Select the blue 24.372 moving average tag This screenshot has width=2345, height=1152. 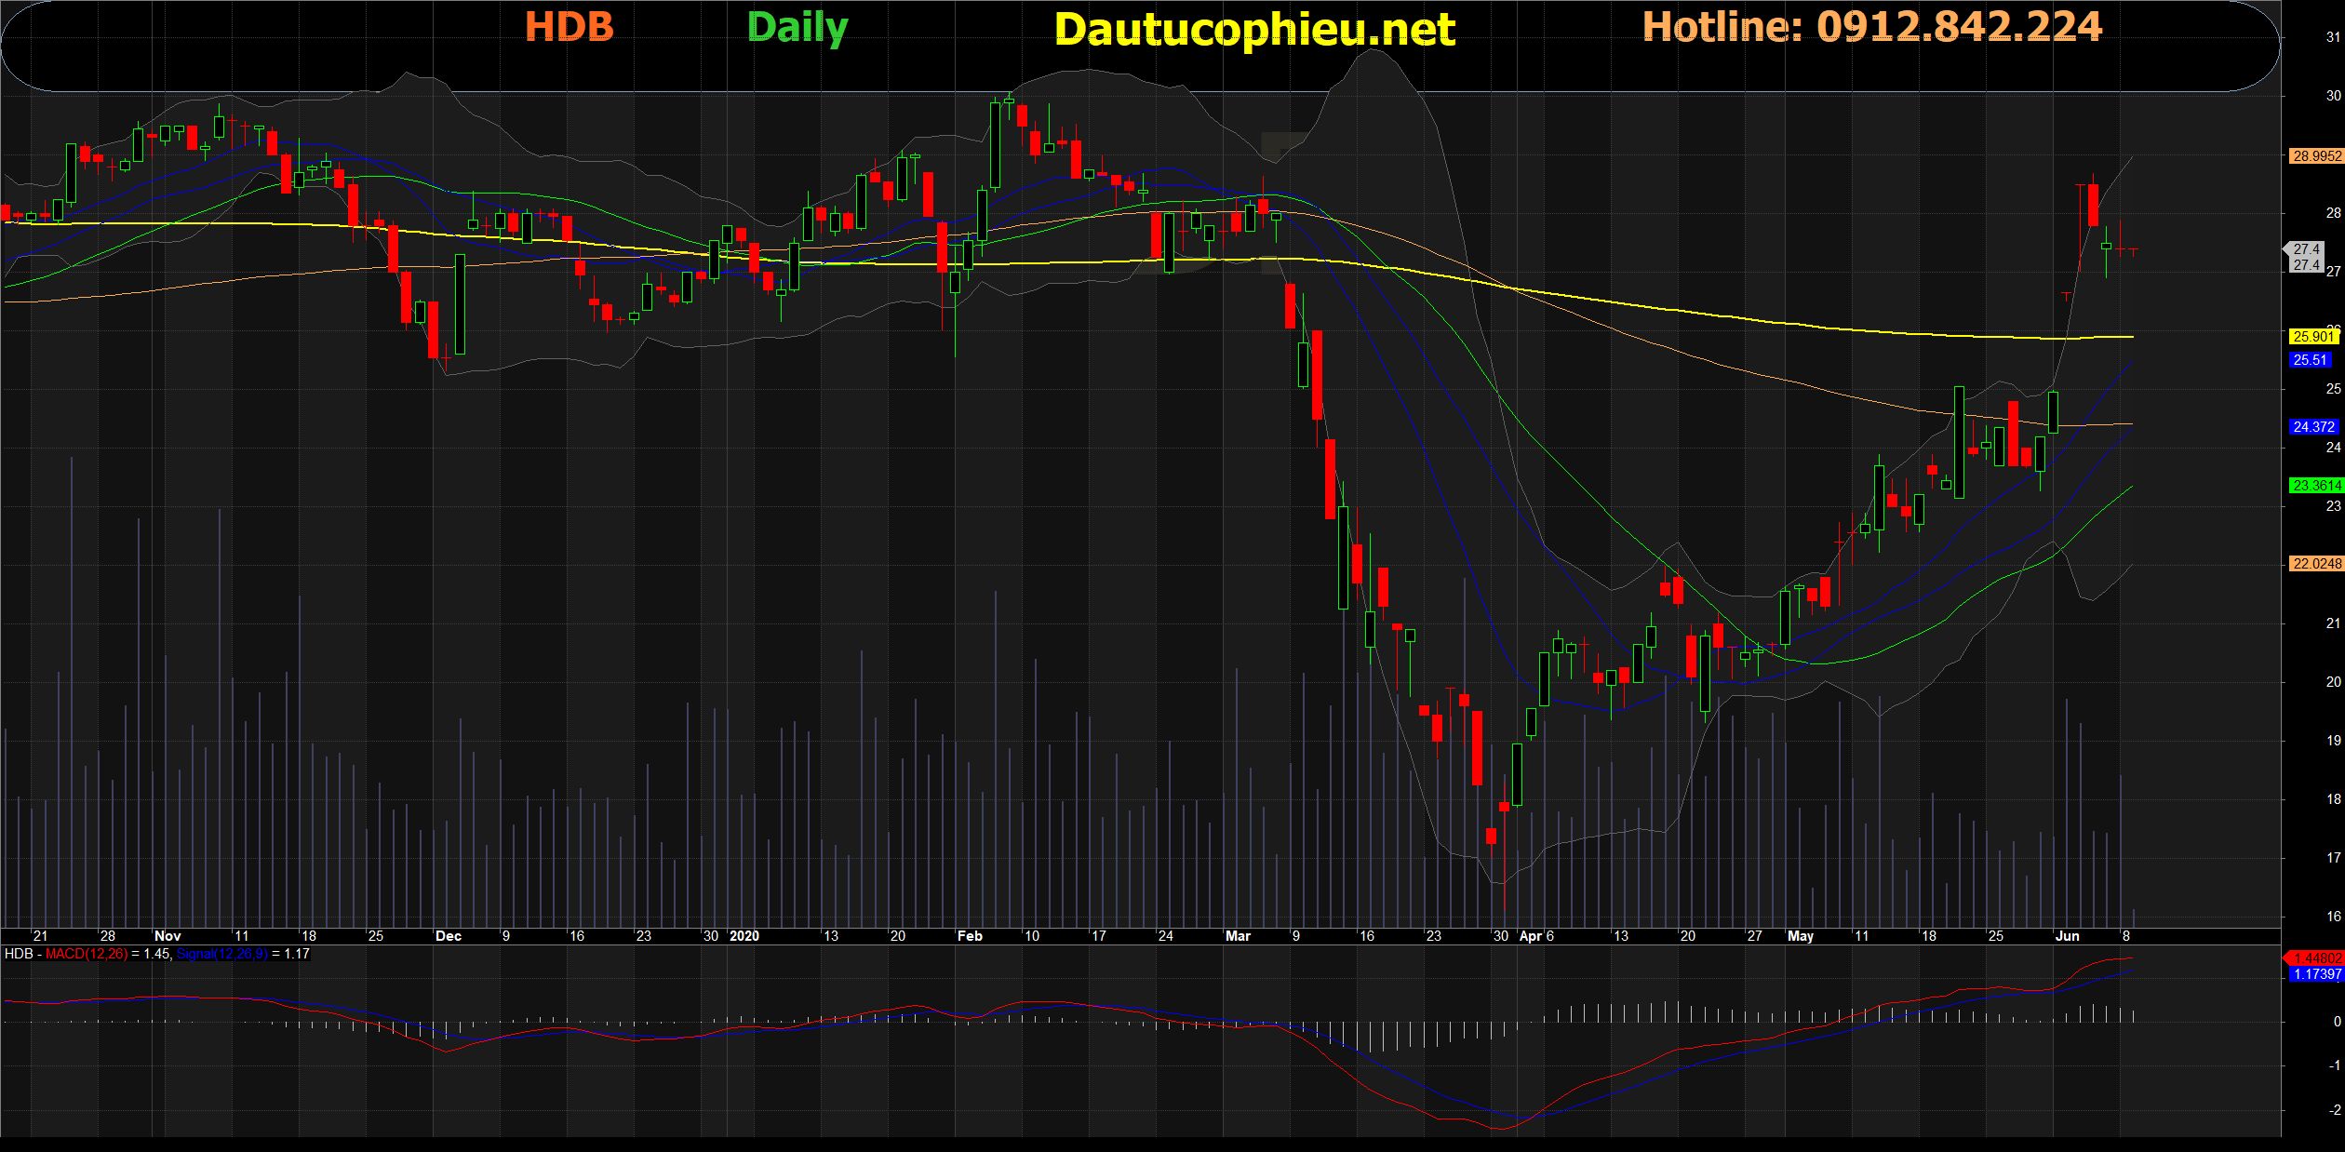[x=2313, y=427]
